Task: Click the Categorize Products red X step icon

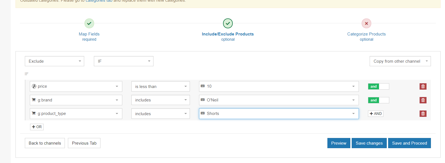Action: click(366, 23)
